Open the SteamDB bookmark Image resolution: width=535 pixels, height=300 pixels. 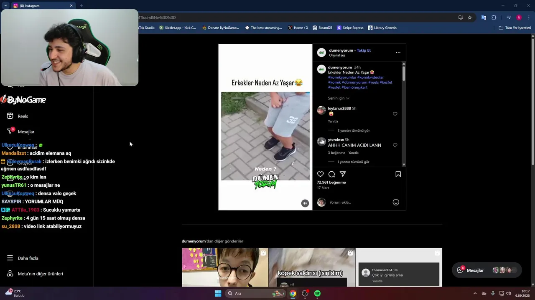click(322, 28)
